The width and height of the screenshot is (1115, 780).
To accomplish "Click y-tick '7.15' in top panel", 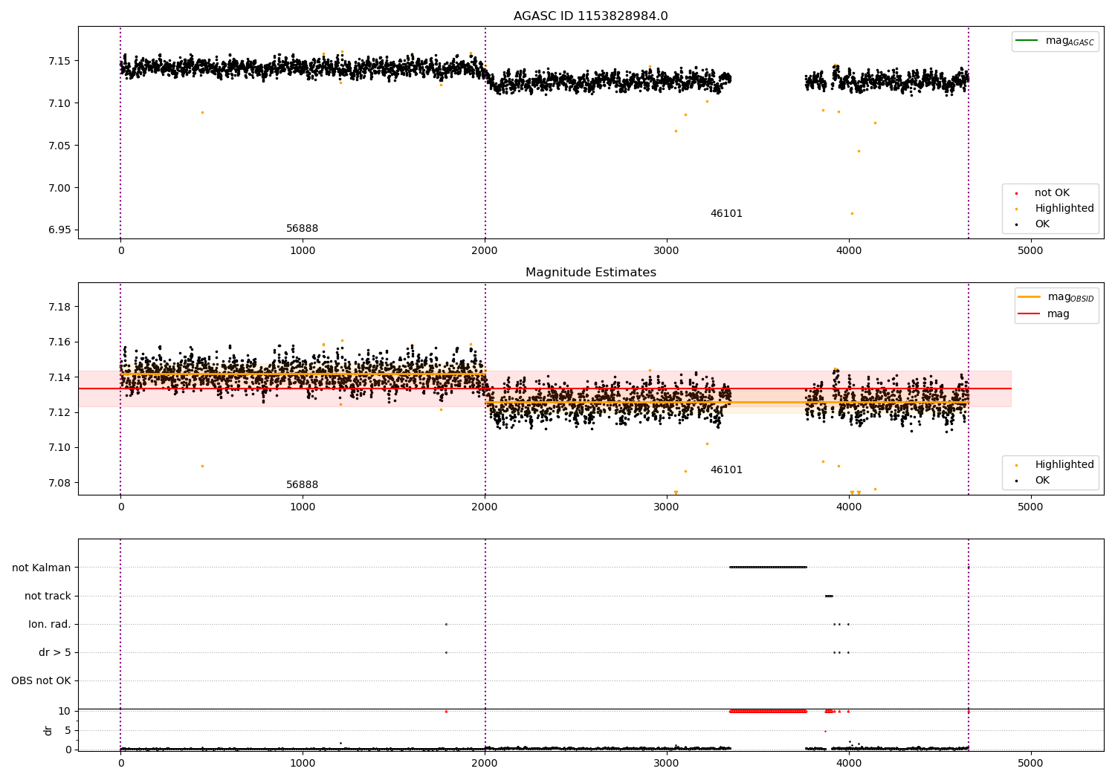I will (59, 61).
